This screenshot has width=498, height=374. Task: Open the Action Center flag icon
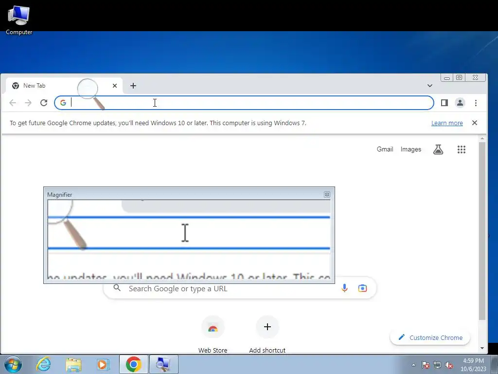[426, 365]
